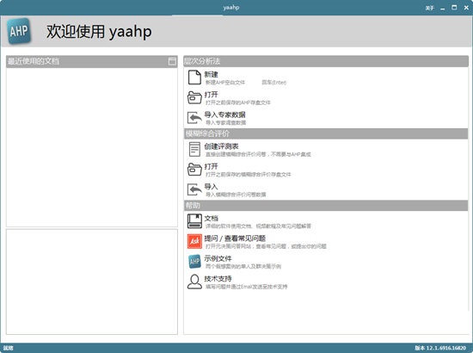Click the folder icon under 模糊综合评价

(194, 170)
